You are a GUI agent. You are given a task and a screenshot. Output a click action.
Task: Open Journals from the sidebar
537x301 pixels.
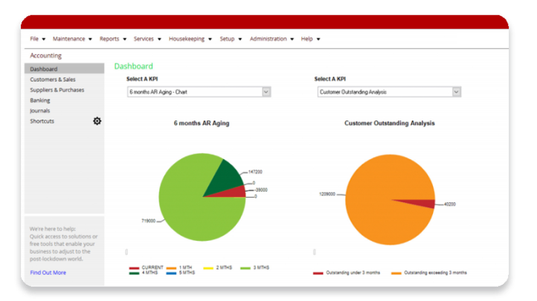click(x=40, y=111)
